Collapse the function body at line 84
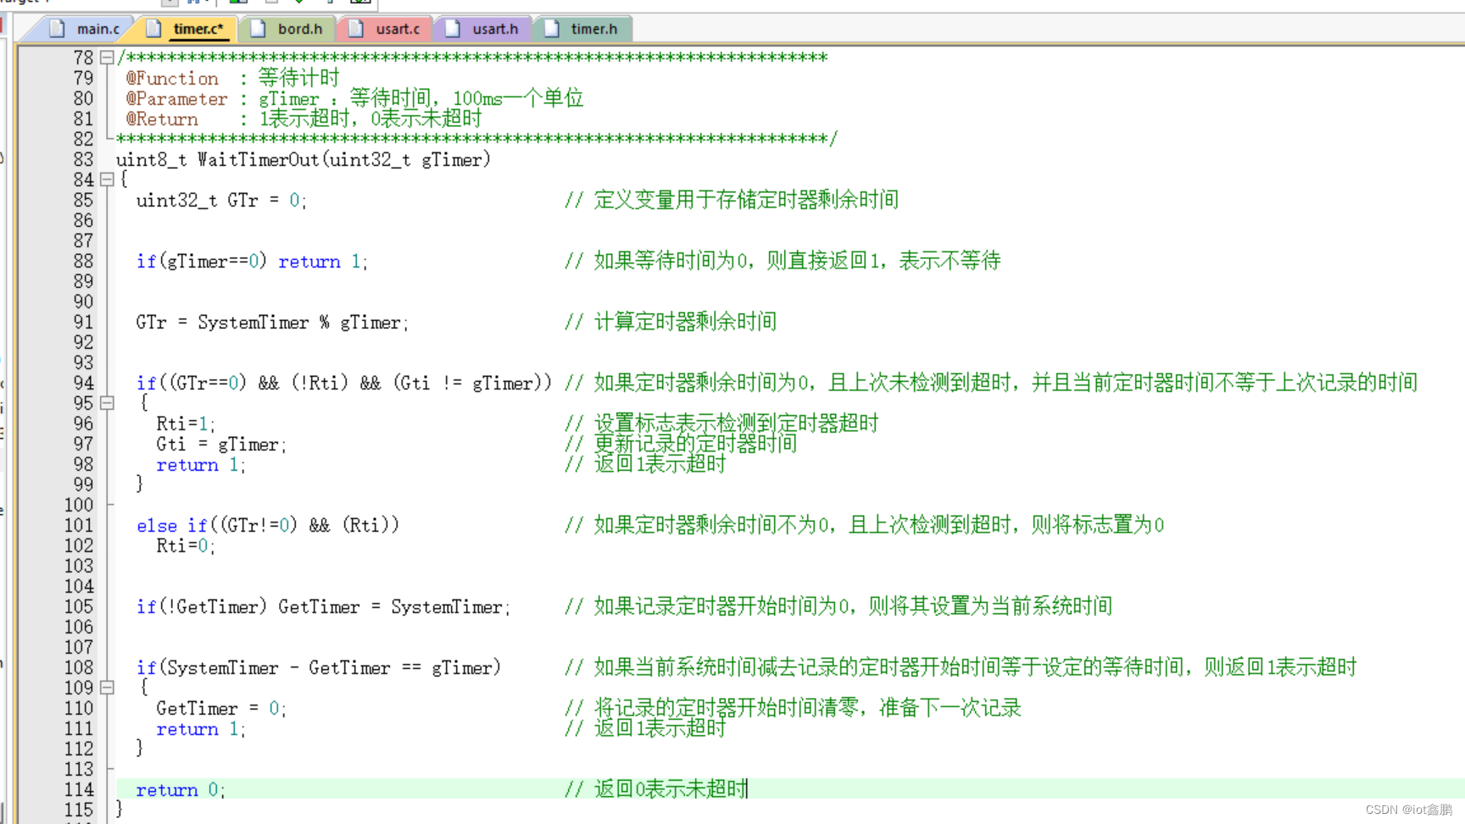Image resolution: width=1465 pixels, height=824 pixels. tap(107, 180)
